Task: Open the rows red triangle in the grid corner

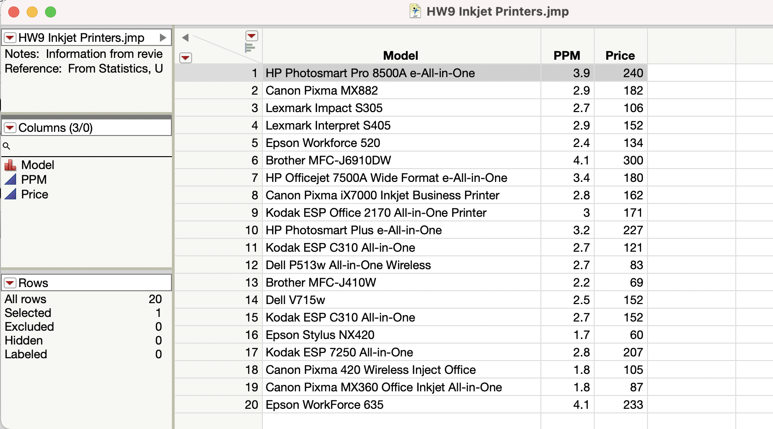Action: point(186,58)
